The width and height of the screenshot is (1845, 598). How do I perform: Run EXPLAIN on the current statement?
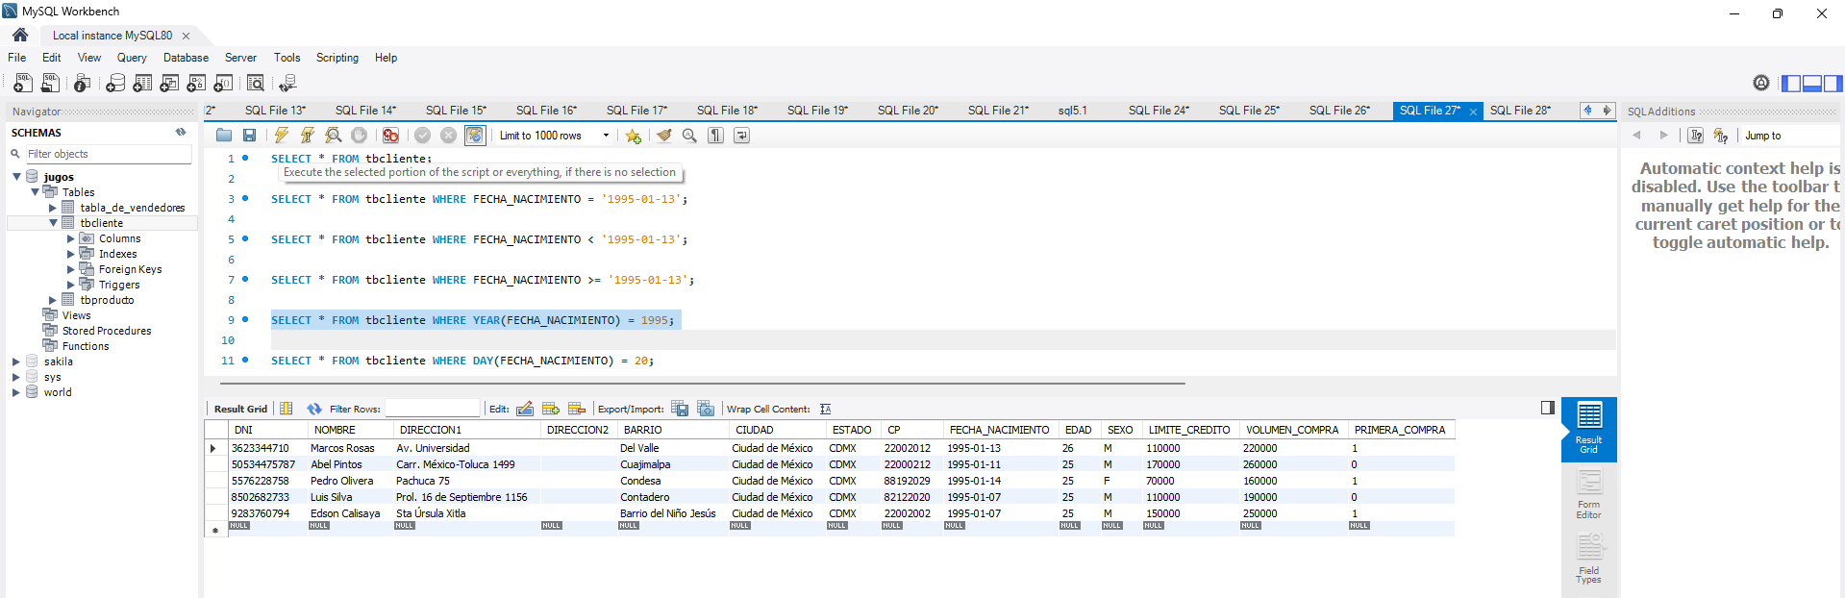coord(334,136)
